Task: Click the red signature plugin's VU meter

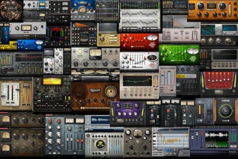Action: tap(152, 38)
